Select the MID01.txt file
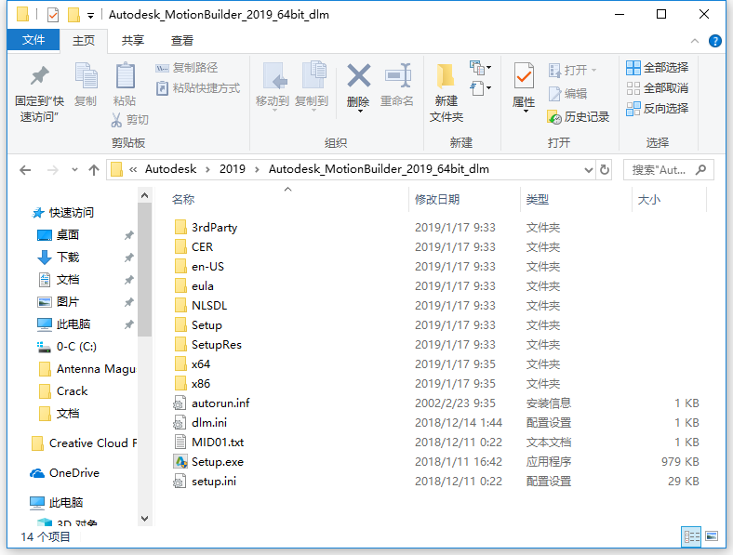Viewport: 733px width, 555px height. [x=209, y=442]
